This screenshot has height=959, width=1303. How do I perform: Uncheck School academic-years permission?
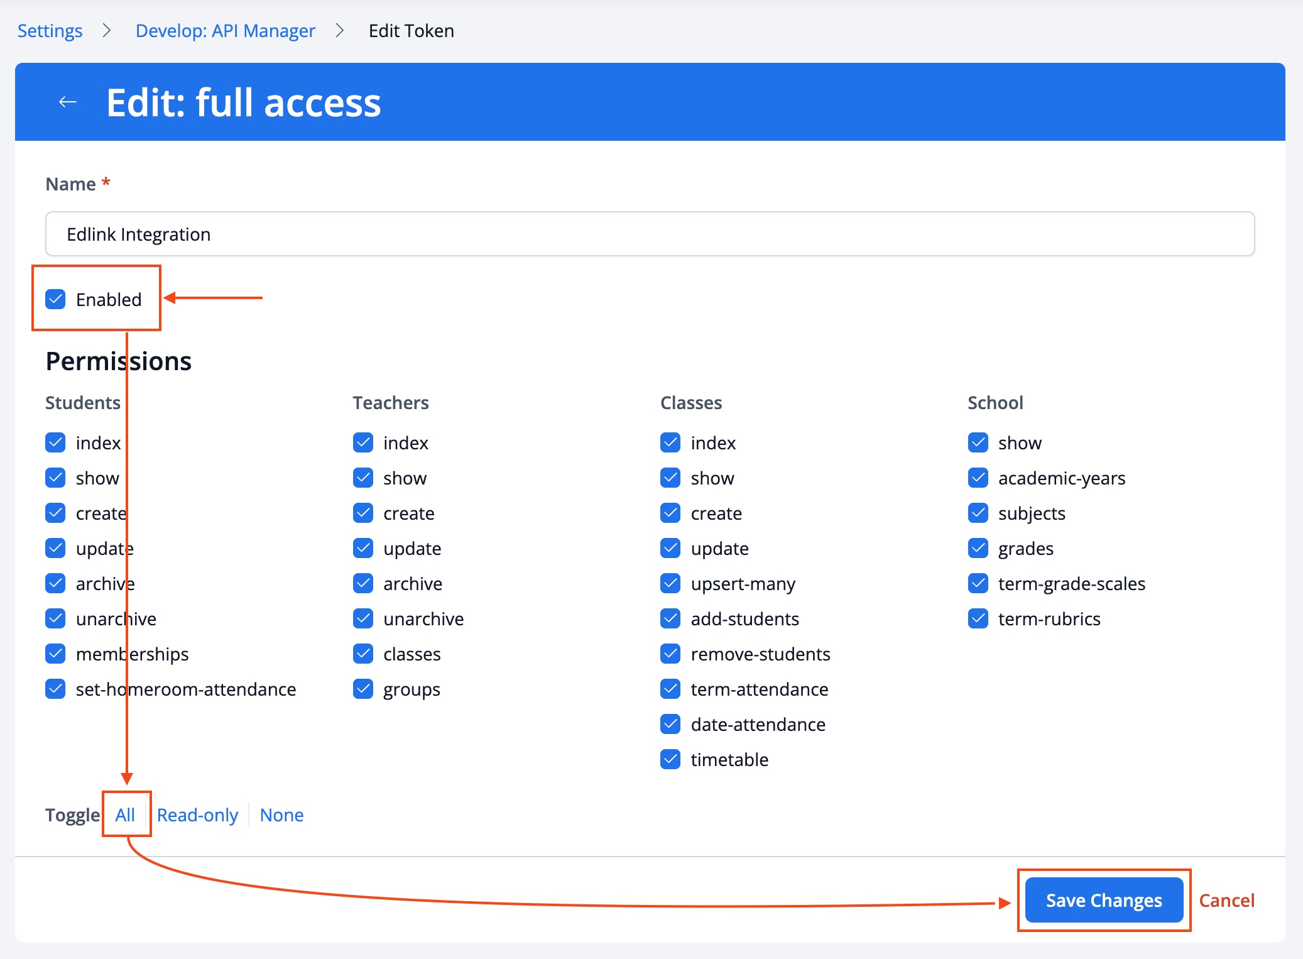coord(978,478)
